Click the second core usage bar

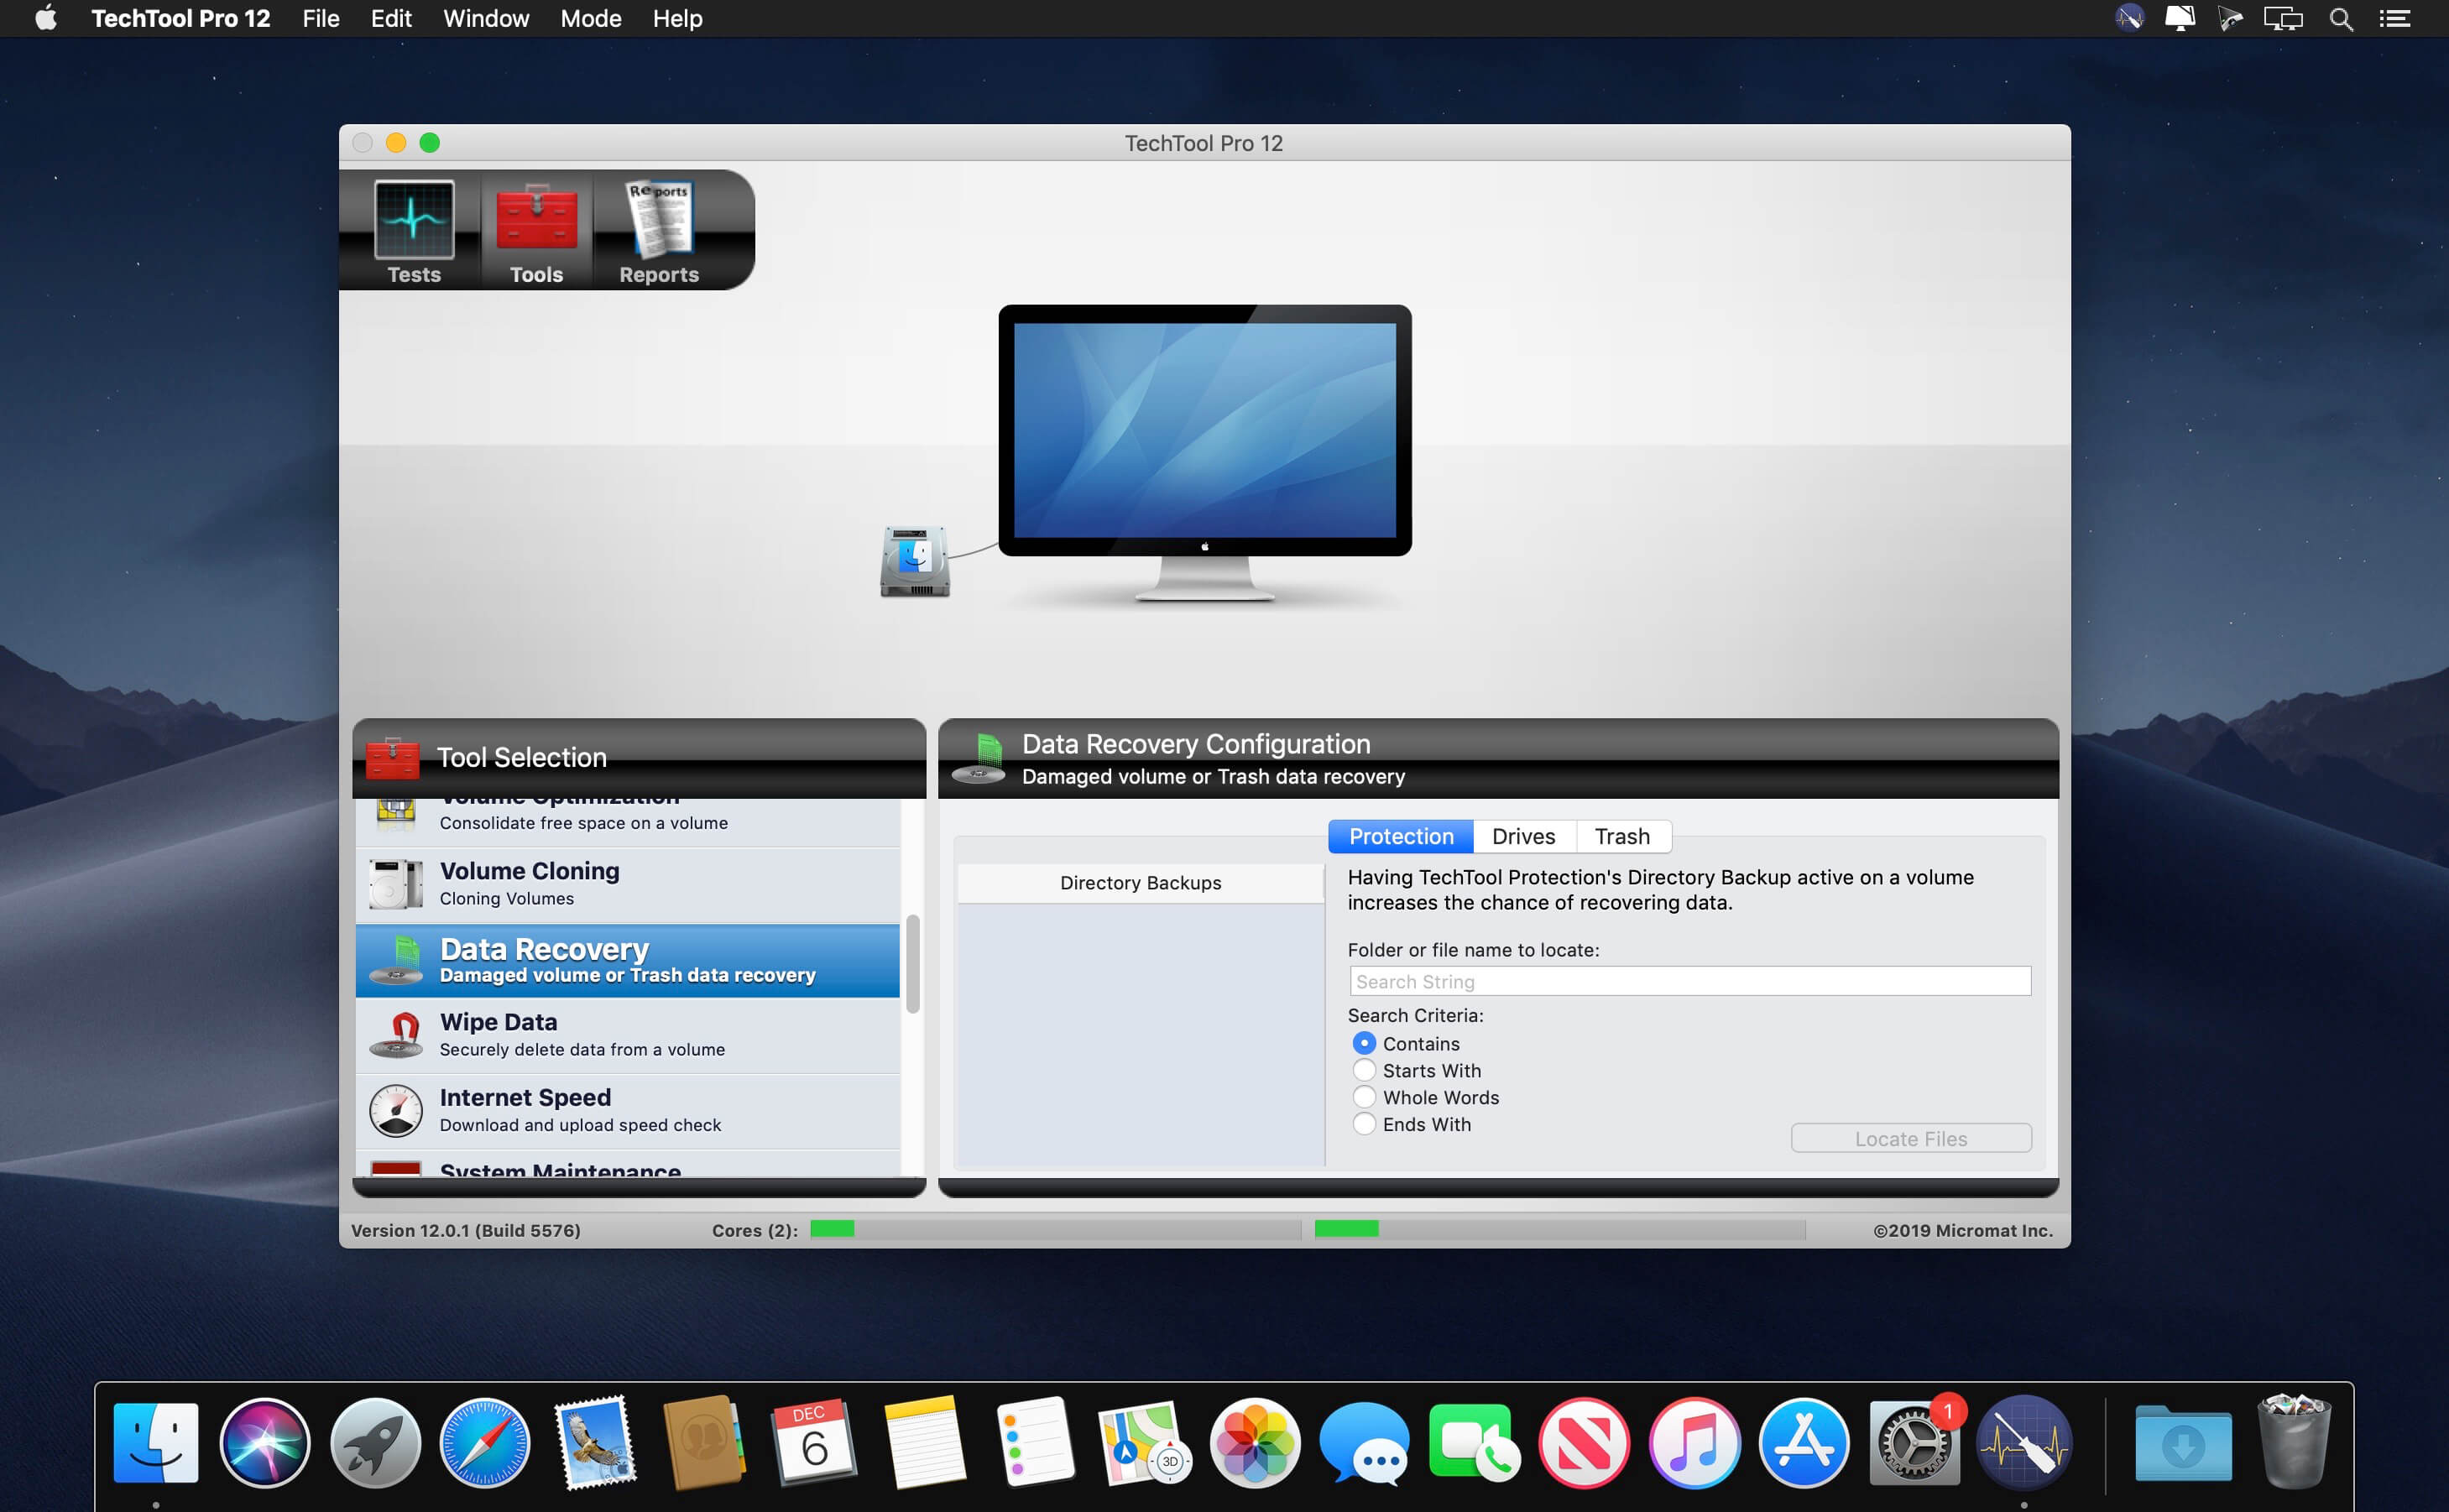point(1560,1229)
